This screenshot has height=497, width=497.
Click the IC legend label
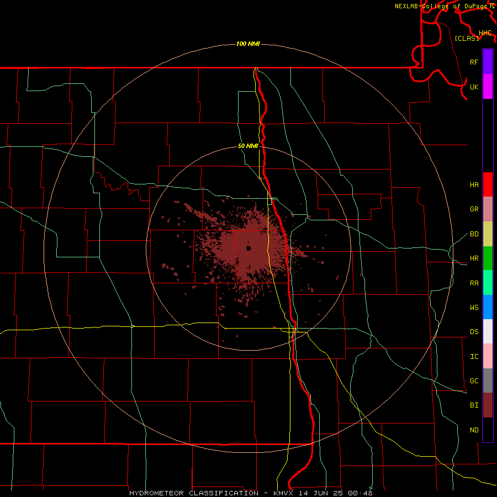tap(474, 357)
